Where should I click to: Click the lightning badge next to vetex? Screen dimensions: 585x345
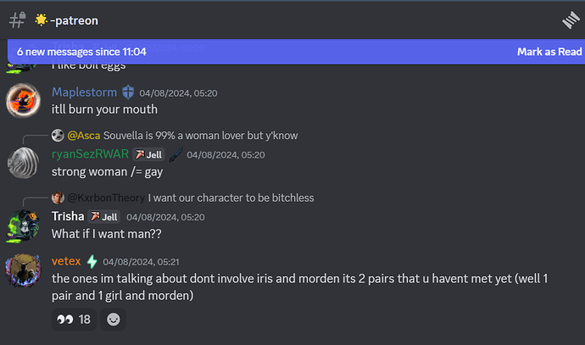92,262
